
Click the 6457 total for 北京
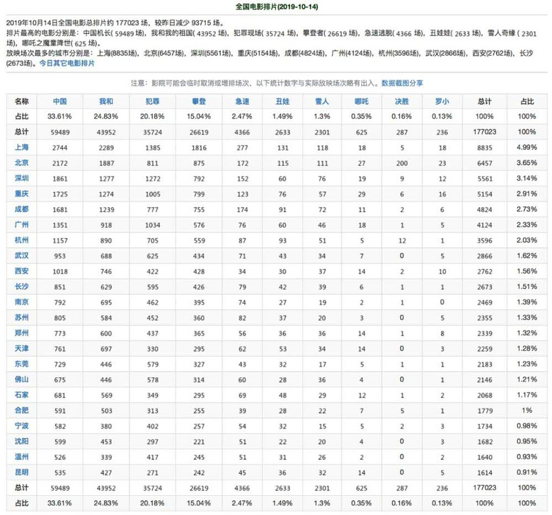484,163
